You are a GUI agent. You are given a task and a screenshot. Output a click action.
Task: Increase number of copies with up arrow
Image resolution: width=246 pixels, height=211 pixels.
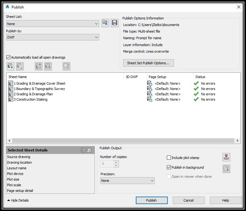click(x=116, y=162)
